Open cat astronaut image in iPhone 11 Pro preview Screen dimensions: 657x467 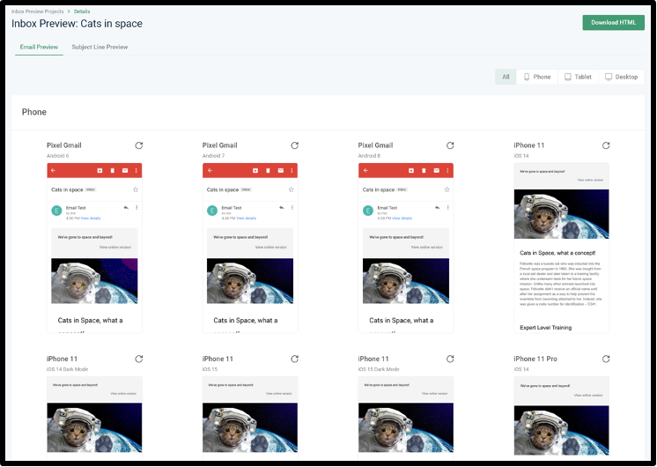point(562,430)
